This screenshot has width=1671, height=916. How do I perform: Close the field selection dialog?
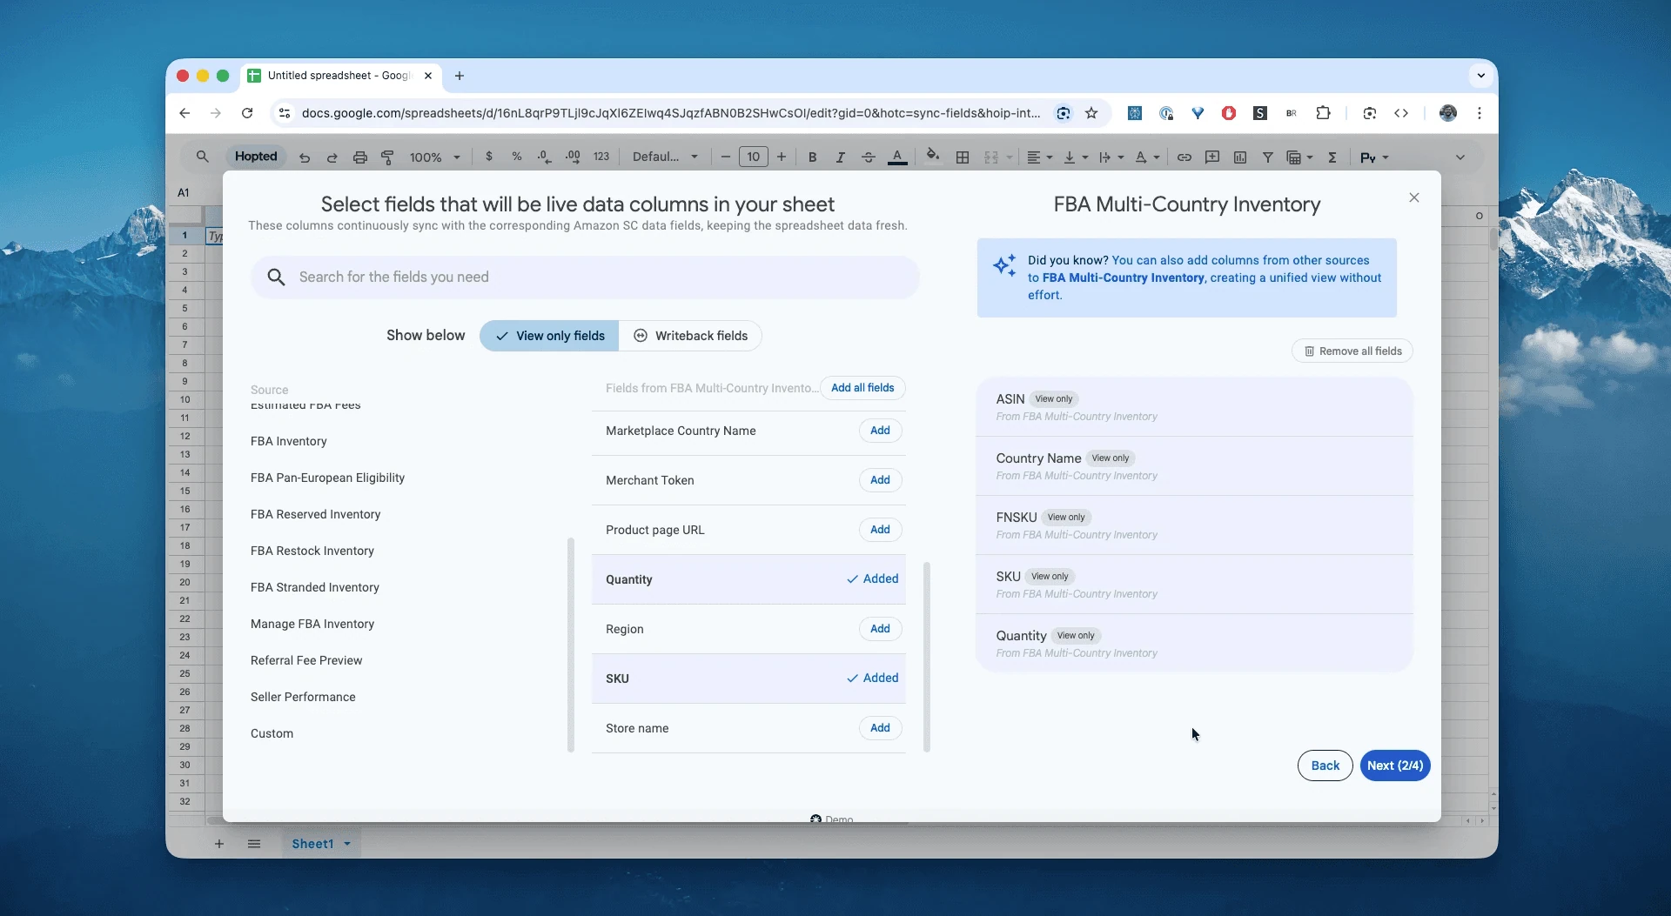[x=1414, y=197]
